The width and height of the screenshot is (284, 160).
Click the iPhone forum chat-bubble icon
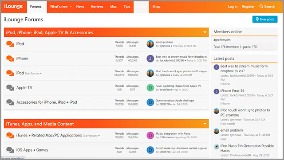pyautogui.click(x=10, y=59)
